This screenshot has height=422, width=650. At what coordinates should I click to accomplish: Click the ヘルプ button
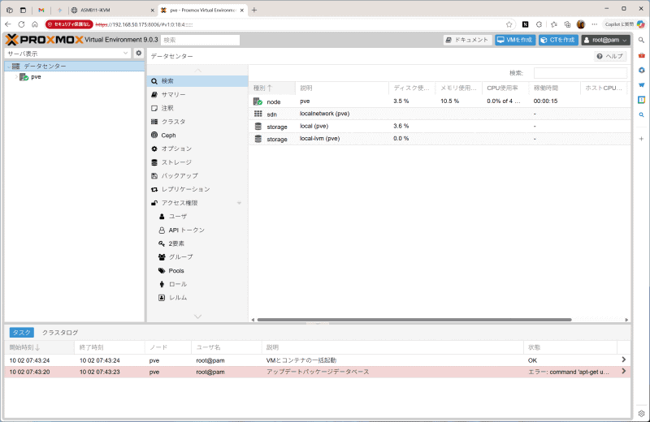click(610, 56)
